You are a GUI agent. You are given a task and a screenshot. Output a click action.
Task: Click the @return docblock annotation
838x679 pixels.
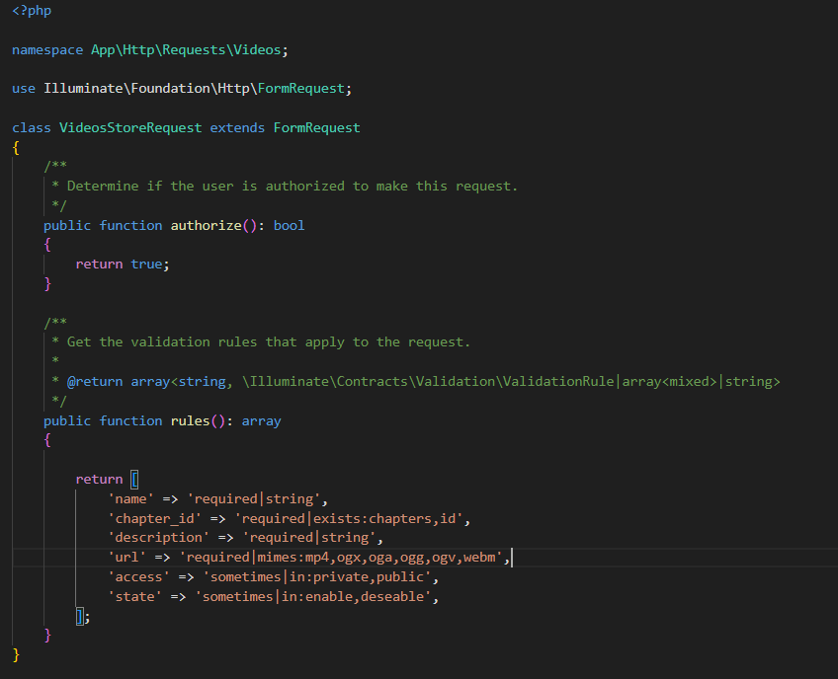pos(95,381)
